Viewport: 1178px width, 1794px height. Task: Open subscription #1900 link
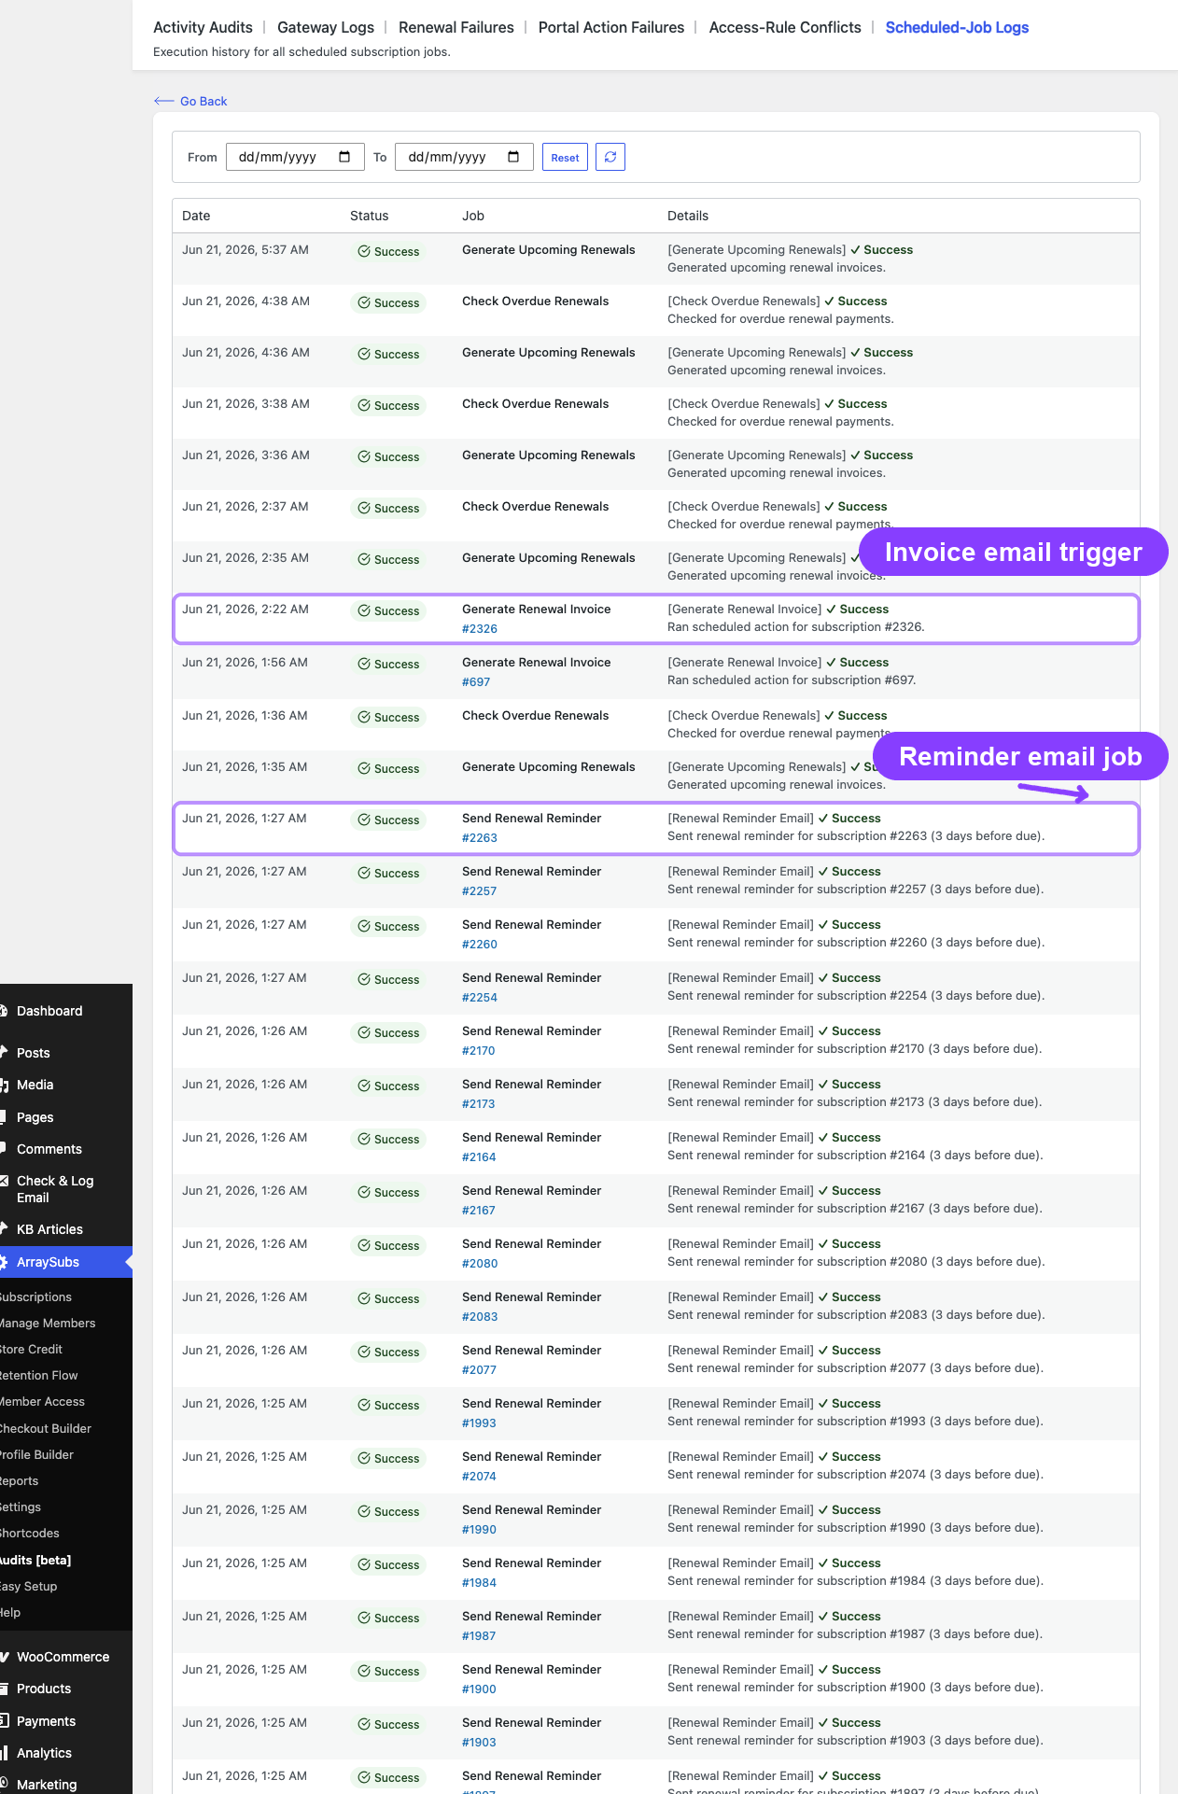coord(479,1689)
